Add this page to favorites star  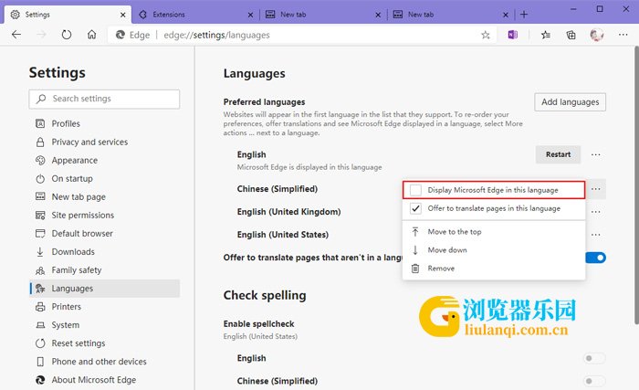pyautogui.click(x=486, y=35)
